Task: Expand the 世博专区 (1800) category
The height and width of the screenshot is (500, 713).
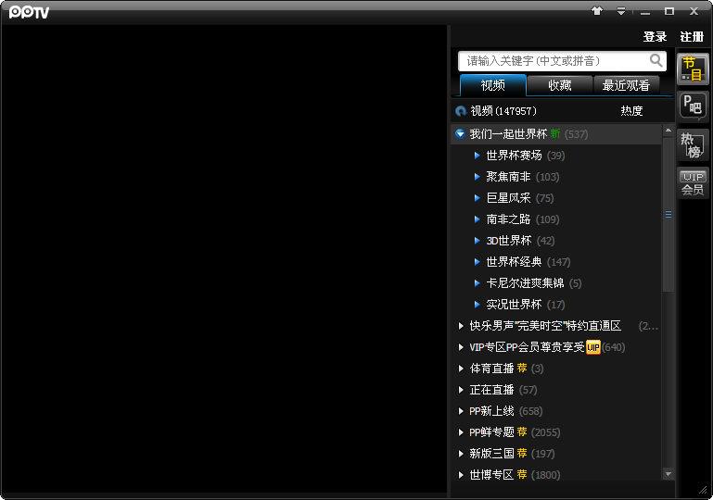Action: 461,475
